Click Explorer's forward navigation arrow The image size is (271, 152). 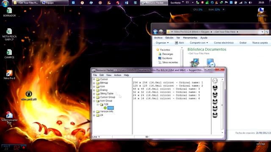coord(161,32)
